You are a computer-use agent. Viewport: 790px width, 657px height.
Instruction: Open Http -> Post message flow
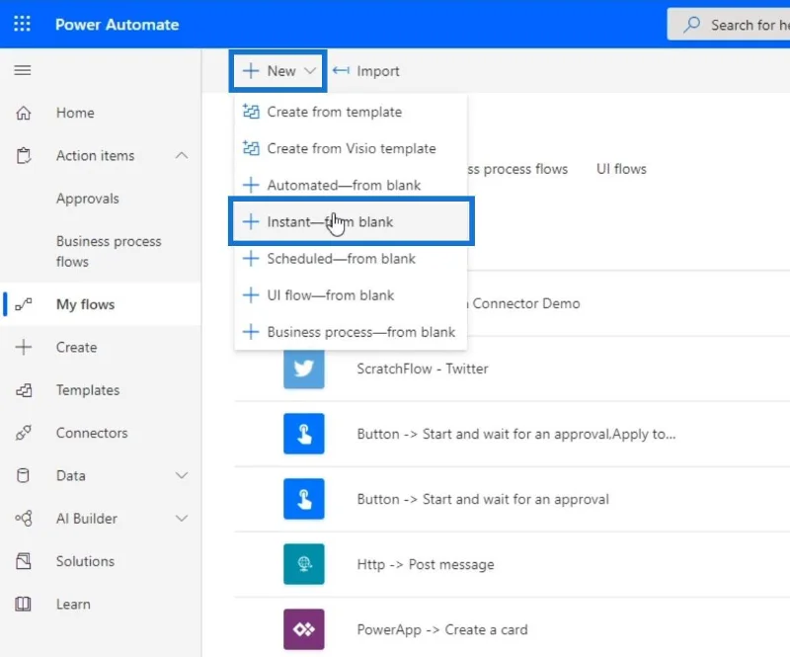tap(426, 564)
